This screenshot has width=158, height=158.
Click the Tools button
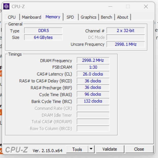[x=77, y=149]
